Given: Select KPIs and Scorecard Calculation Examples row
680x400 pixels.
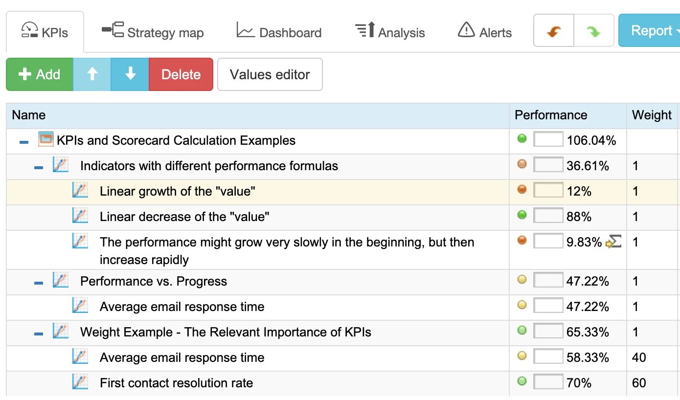Looking at the screenshot, I should click(342, 141).
